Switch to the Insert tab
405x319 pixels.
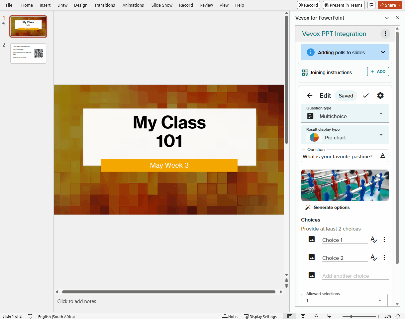pyautogui.click(x=45, y=5)
